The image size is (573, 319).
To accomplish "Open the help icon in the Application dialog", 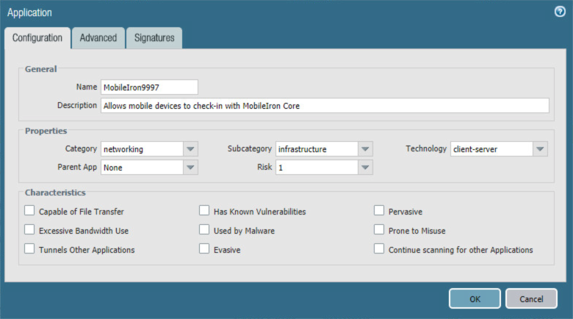I will pyautogui.click(x=560, y=12).
